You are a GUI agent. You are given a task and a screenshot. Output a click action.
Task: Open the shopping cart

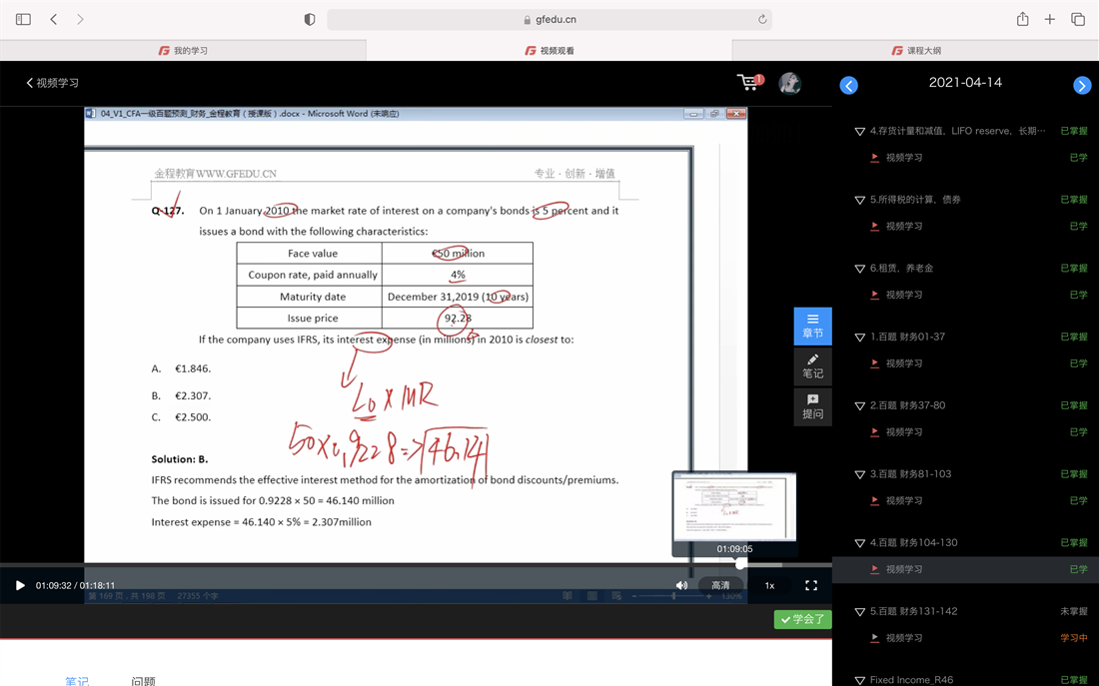pos(749,83)
